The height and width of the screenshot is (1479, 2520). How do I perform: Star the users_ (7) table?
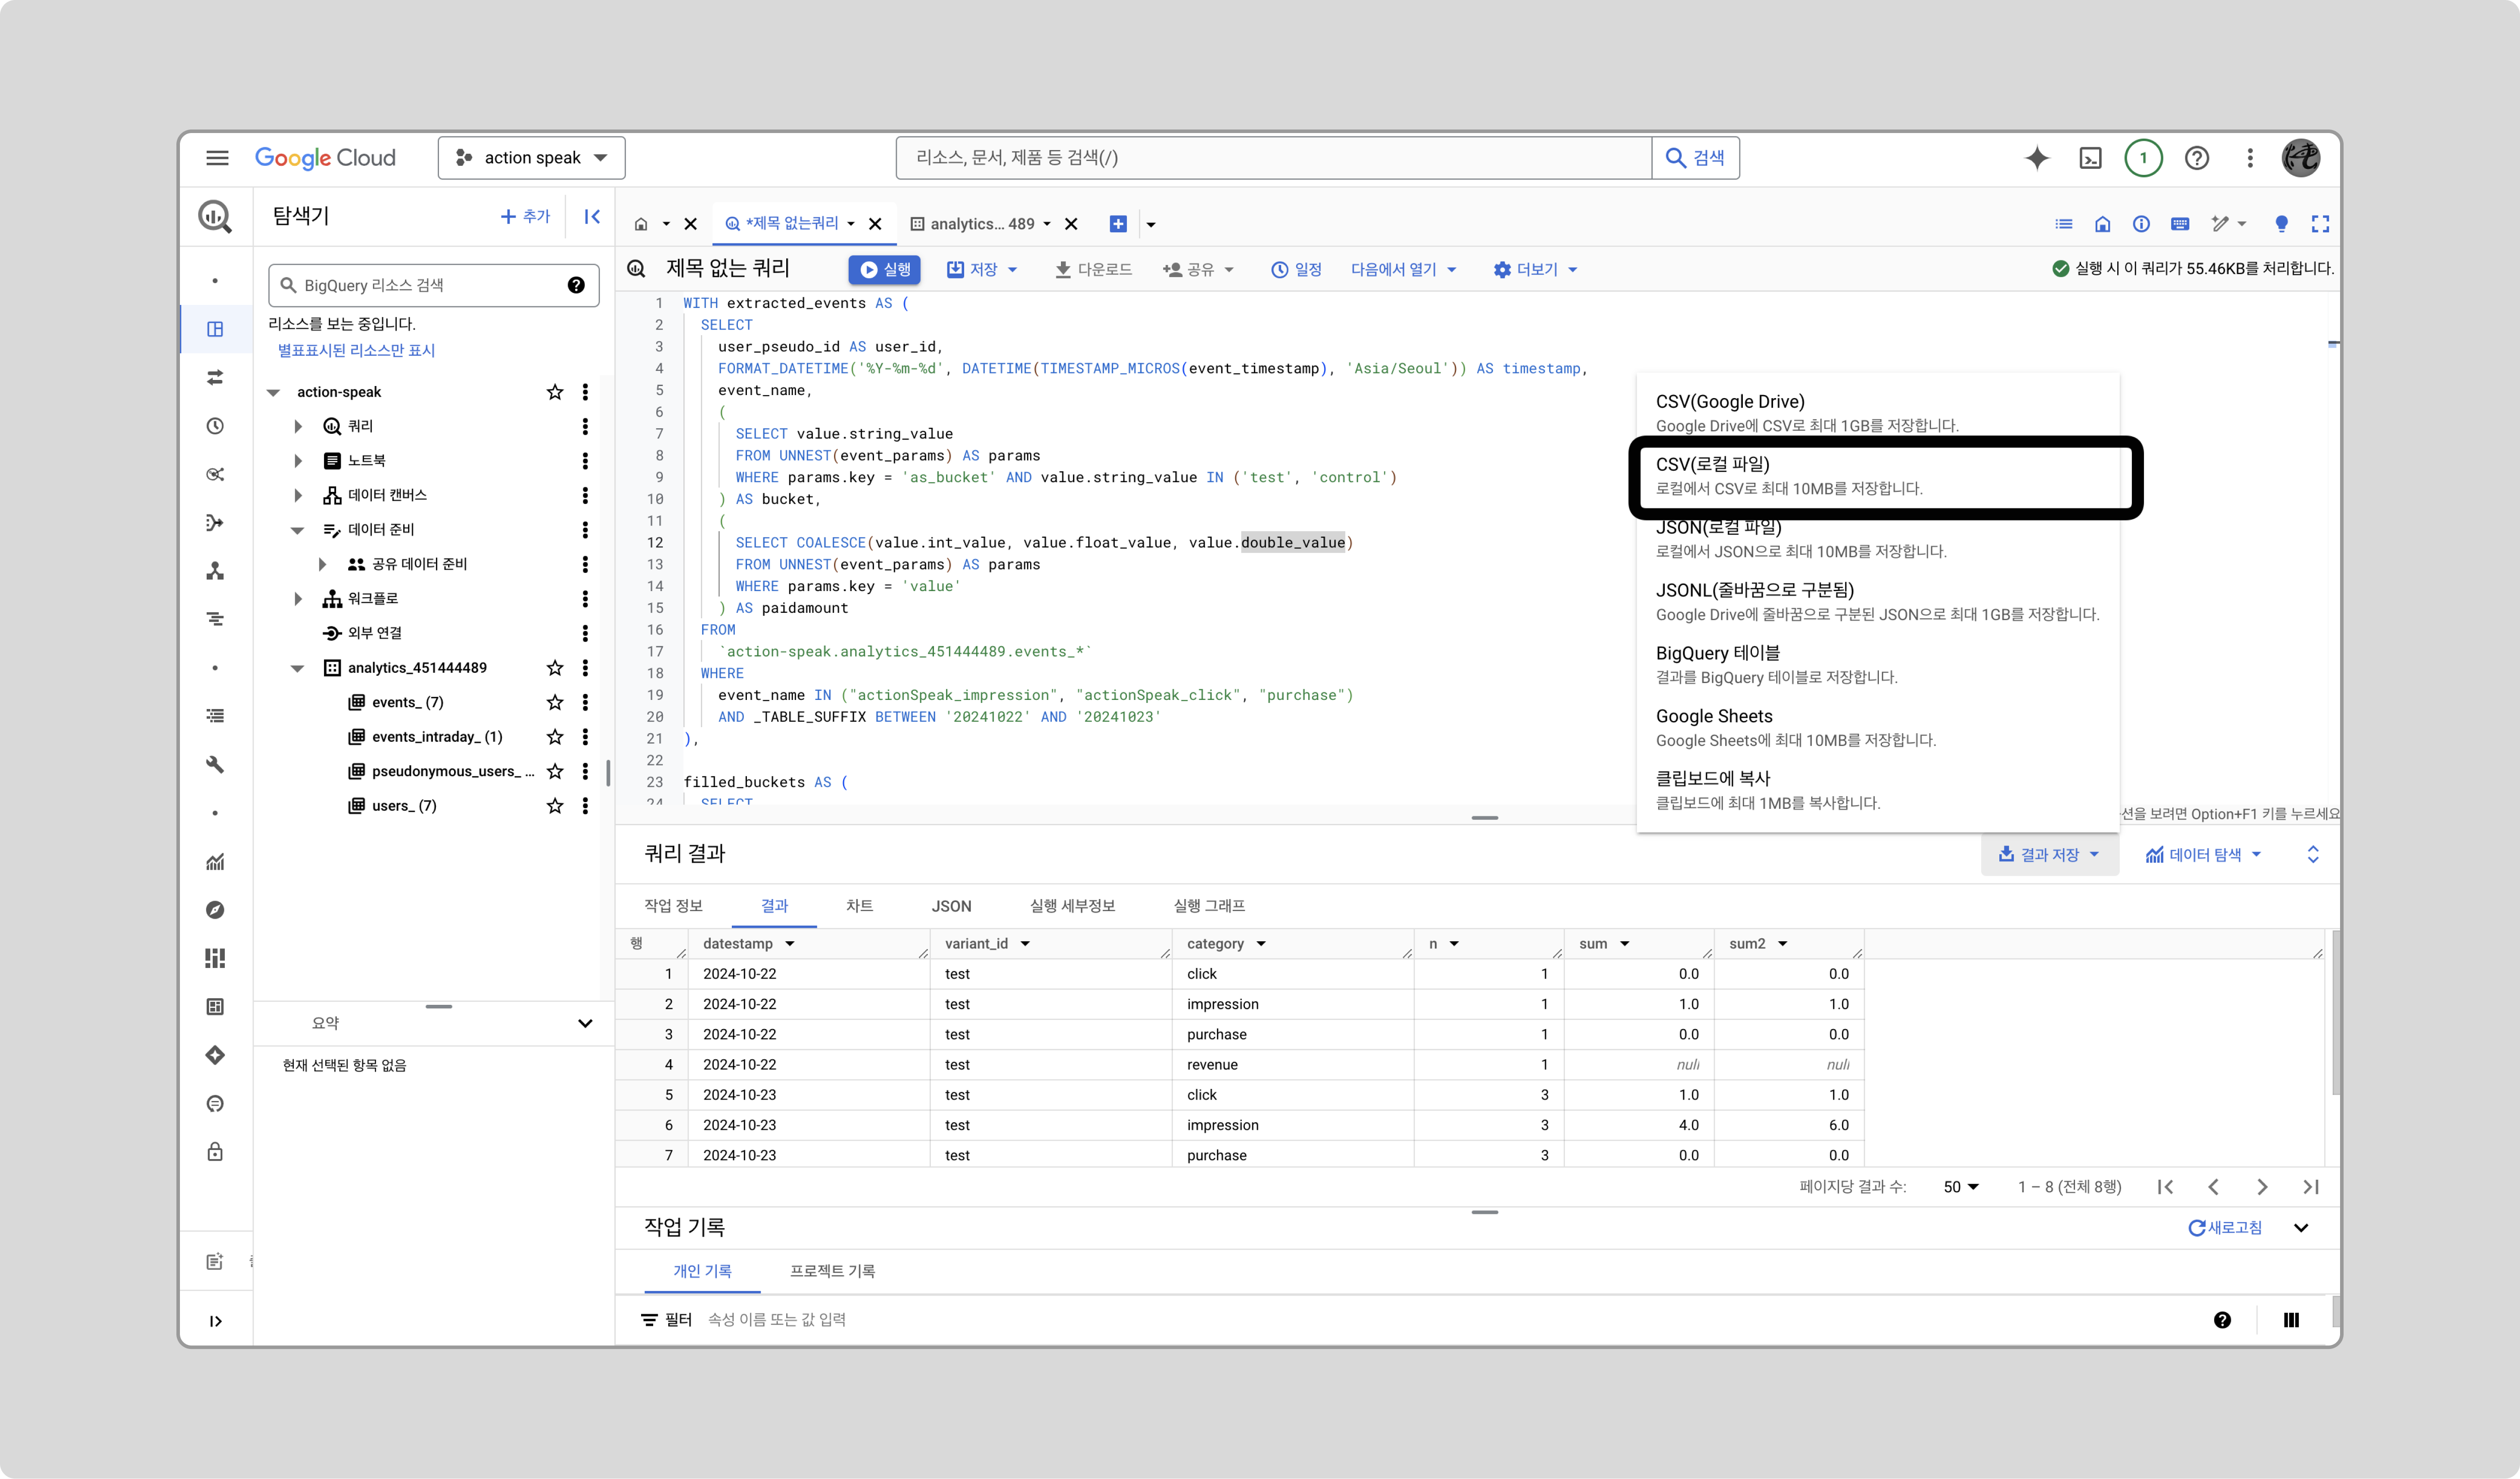tap(555, 806)
